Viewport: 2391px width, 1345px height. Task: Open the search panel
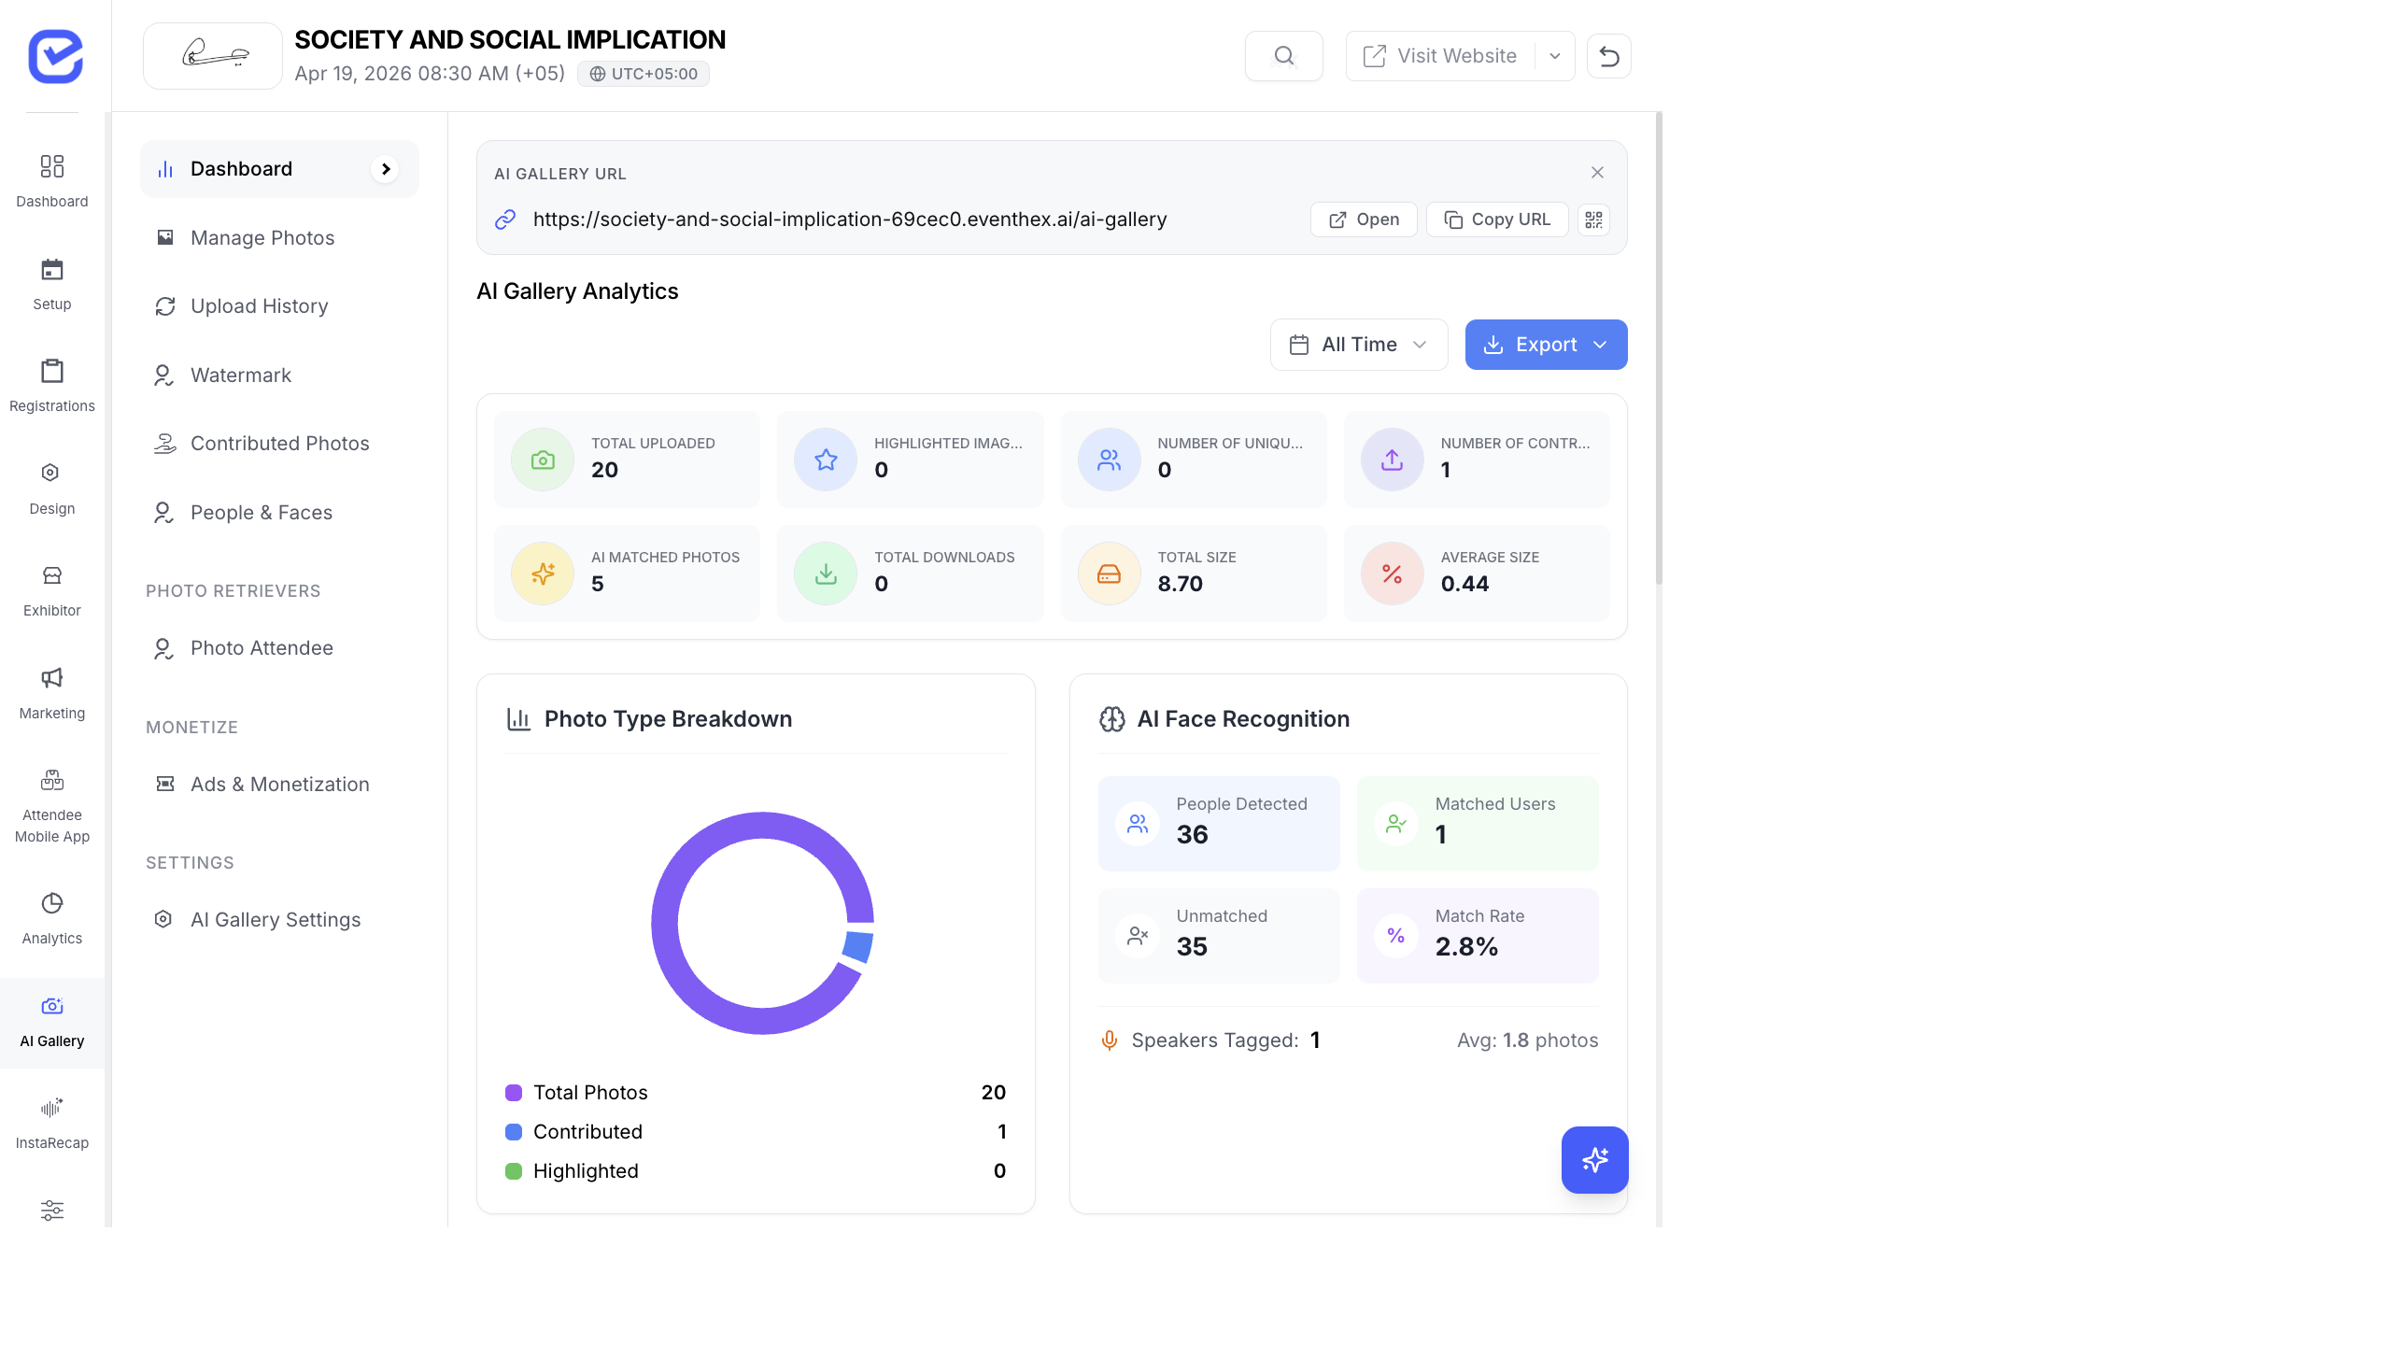(x=1283, y=55)
